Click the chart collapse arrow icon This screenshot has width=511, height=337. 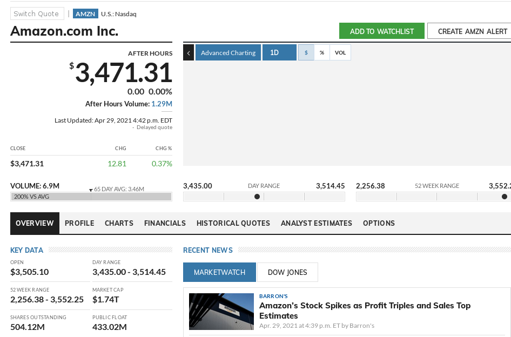click(x=189, y=52)
